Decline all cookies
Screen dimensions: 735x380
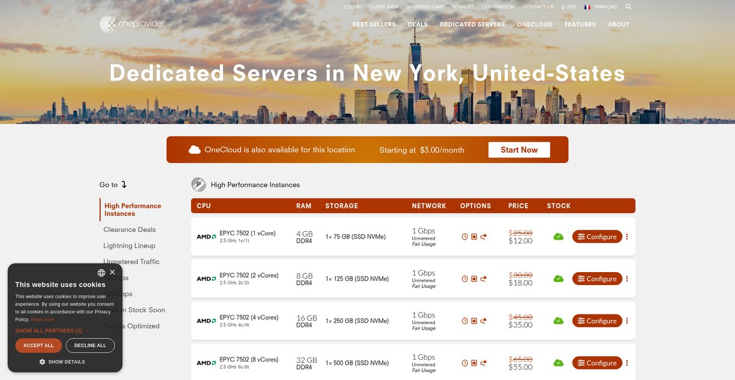point(90,346)
